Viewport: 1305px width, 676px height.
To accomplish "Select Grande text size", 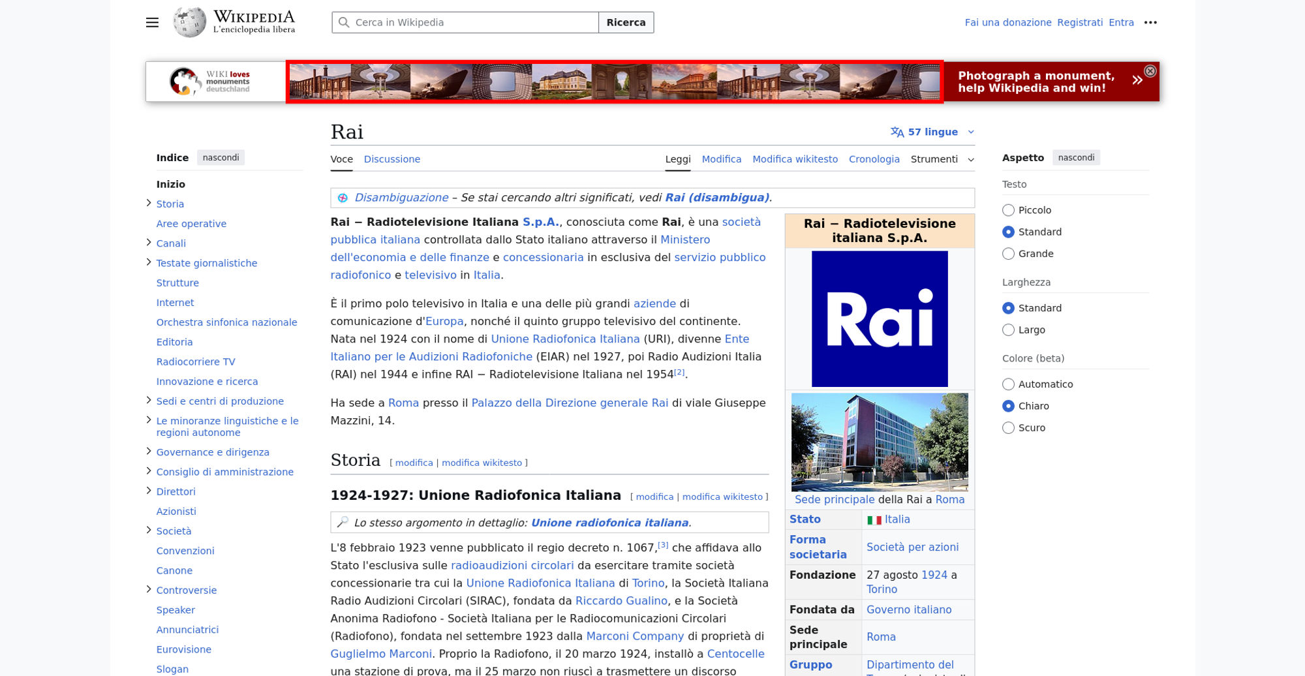I will click(x=1008, y=254).
